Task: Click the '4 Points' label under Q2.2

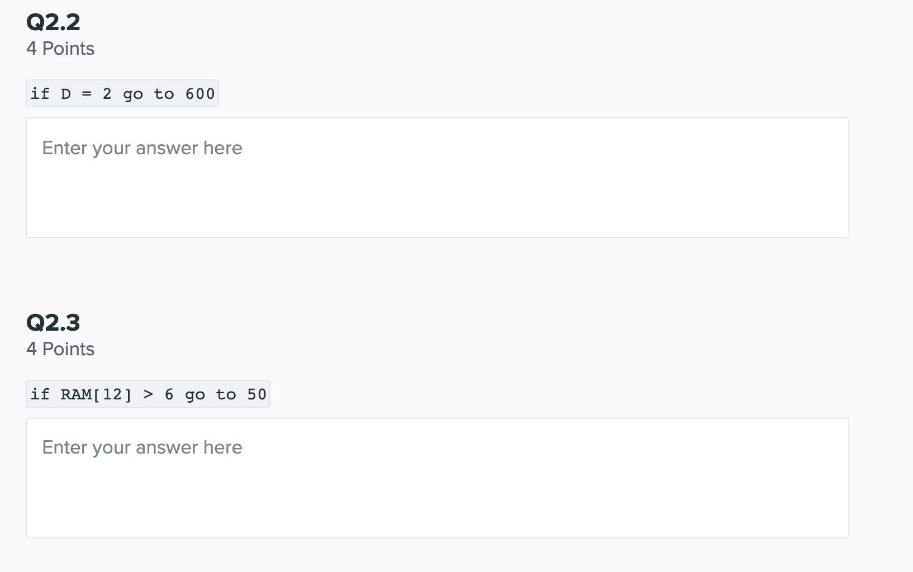Action: point(60,49)
